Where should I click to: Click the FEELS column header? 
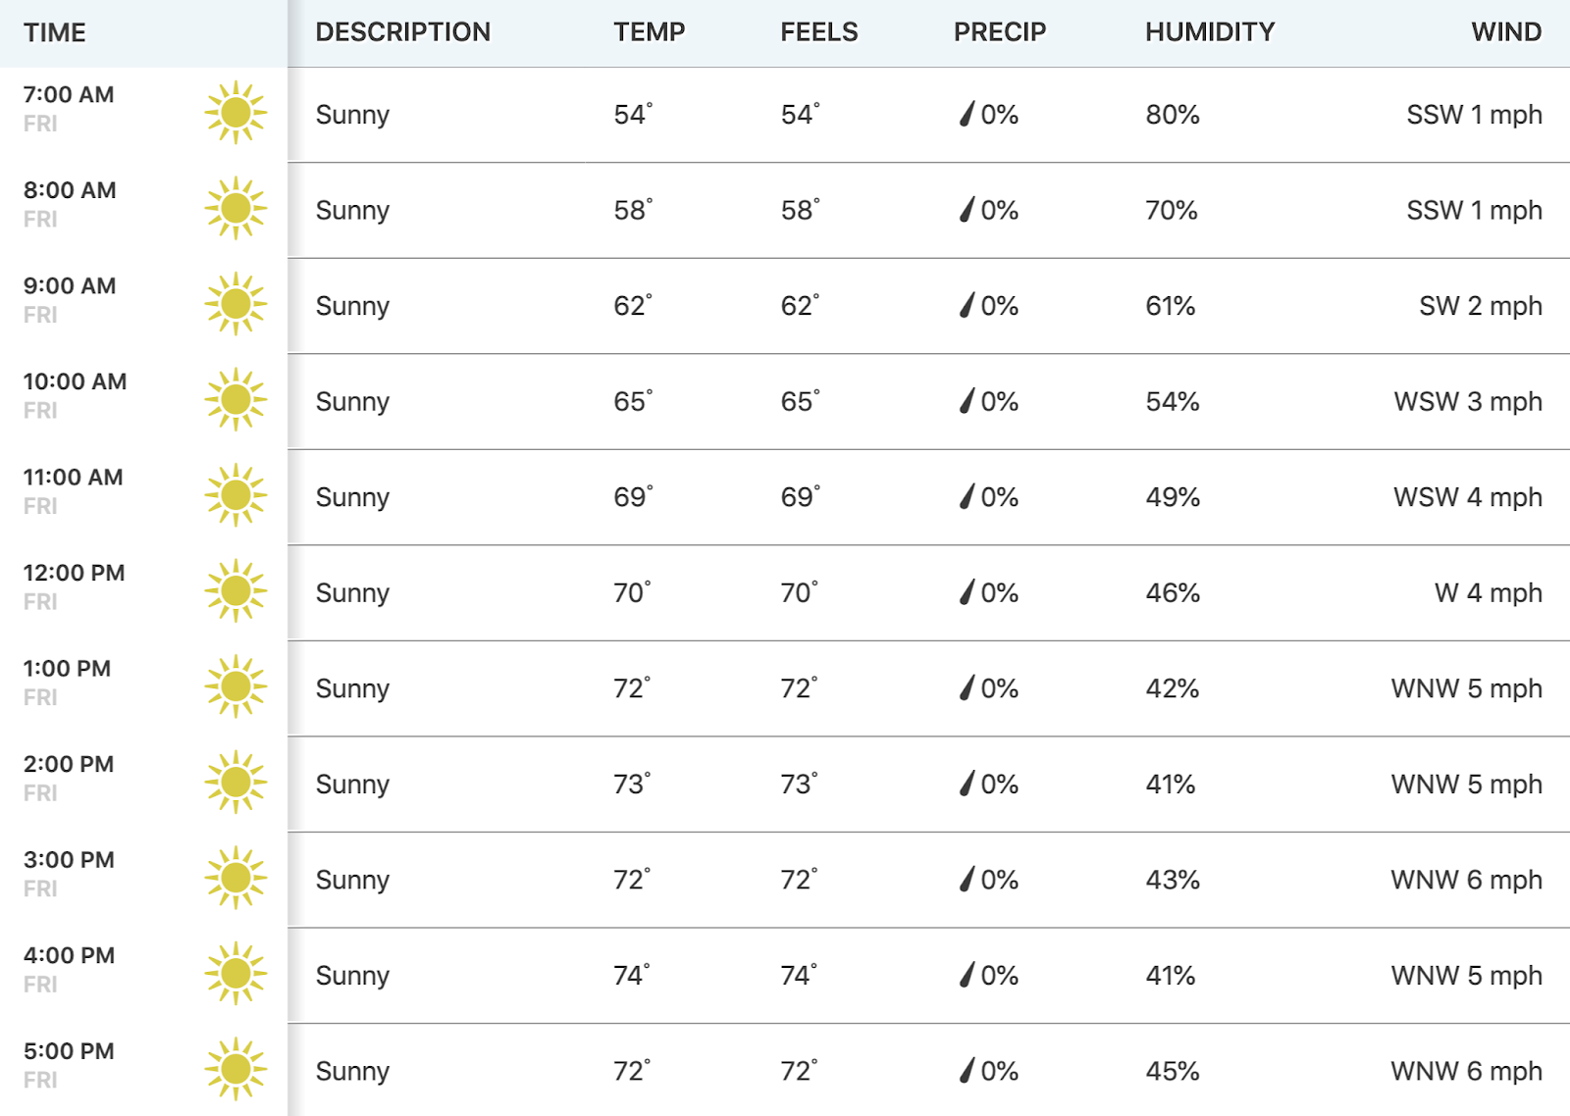[819, 31]
